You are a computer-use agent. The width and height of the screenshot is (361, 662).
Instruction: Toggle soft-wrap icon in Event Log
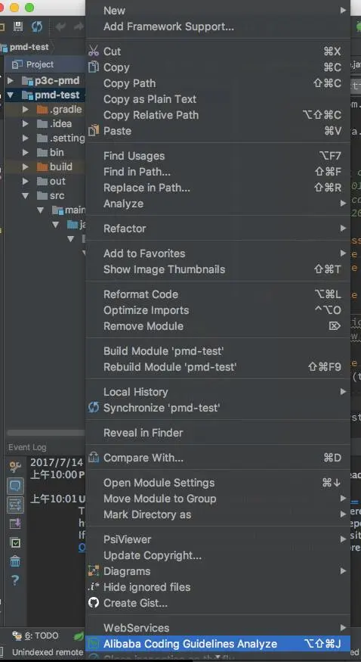tap(15, 505)
